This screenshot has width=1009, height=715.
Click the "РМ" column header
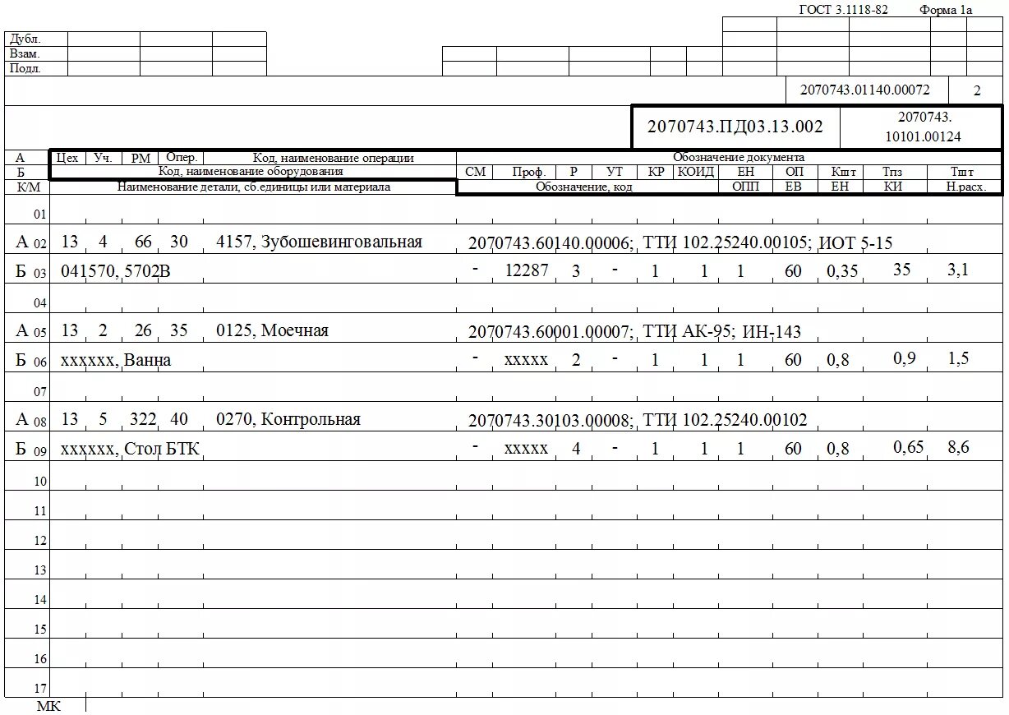click(141, 158)
